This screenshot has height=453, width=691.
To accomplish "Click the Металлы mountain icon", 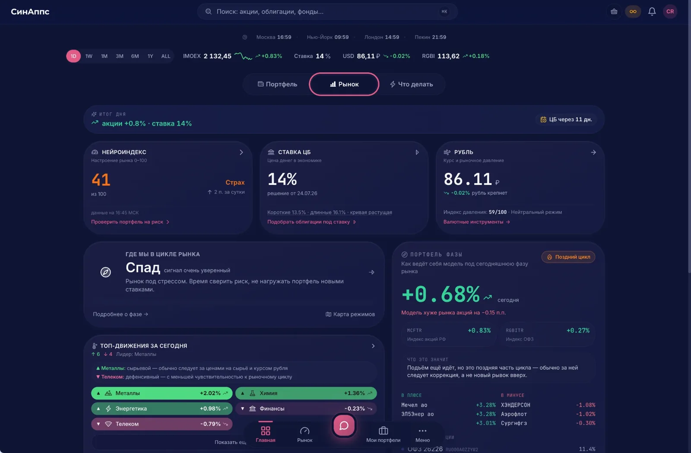I will click(108, 393).
